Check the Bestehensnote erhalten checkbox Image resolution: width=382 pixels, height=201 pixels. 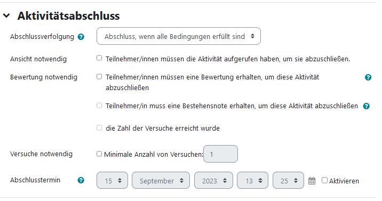[x=99, y=106]
